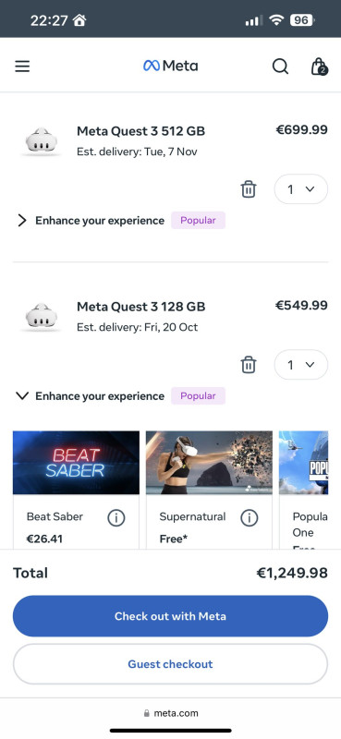The image size is (341, 739).
Task: Tap the Meta Quest 3 512 GB product image
Action: (x=41, y=140)
